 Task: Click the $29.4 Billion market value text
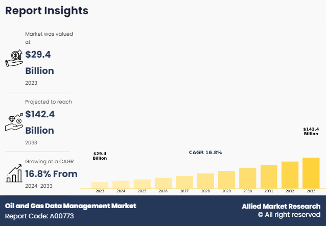(39, 62)
